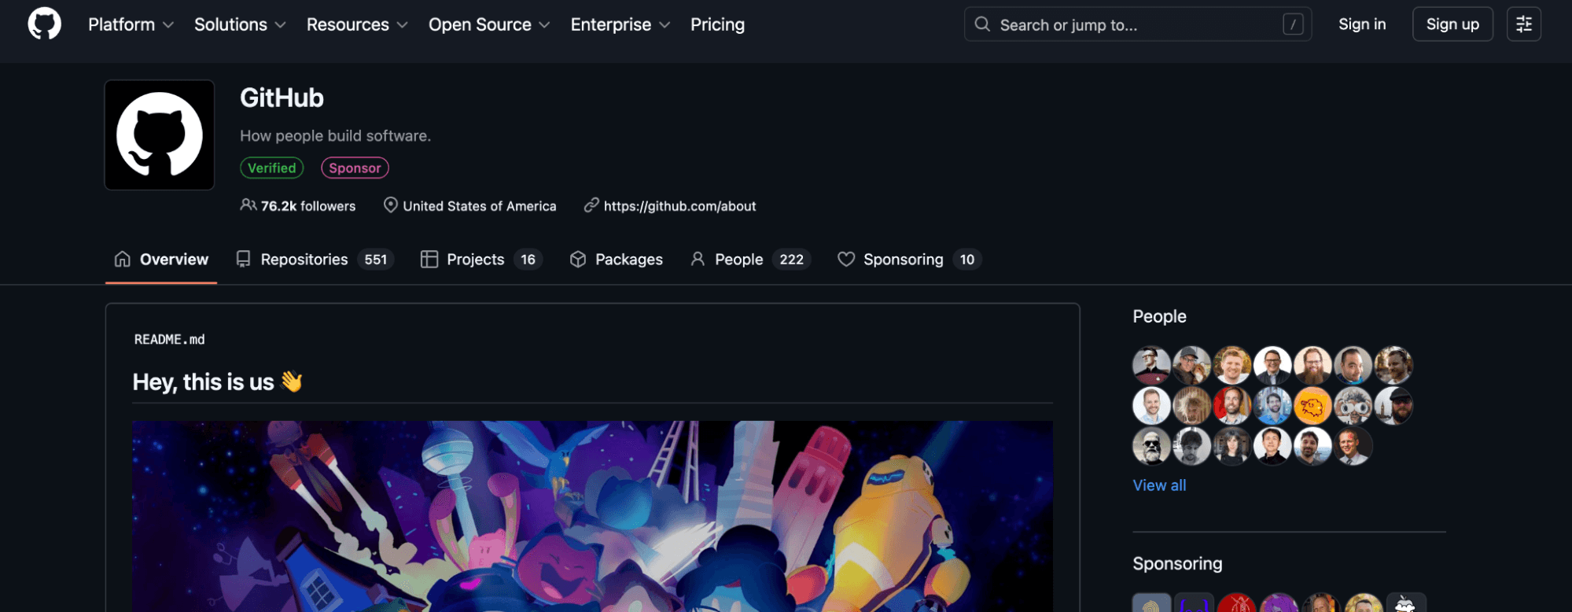Switch to the Repositories tab
The height and width of the screenshot is (612, 1572).
click(315, 260)
